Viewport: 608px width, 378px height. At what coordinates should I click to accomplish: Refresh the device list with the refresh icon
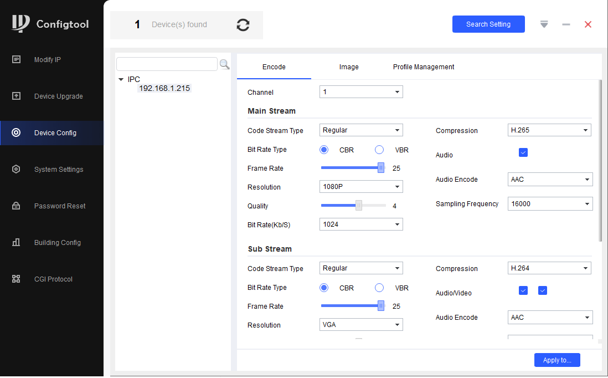(x=243, y=25)
